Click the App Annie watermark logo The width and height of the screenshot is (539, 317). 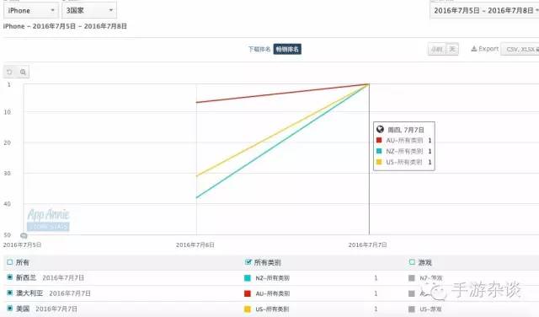(x=48, y=219)
